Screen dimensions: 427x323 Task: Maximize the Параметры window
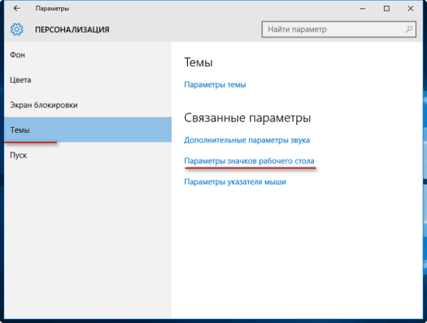point(386,9)
